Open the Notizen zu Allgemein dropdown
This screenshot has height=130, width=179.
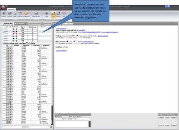click(62, 119)
